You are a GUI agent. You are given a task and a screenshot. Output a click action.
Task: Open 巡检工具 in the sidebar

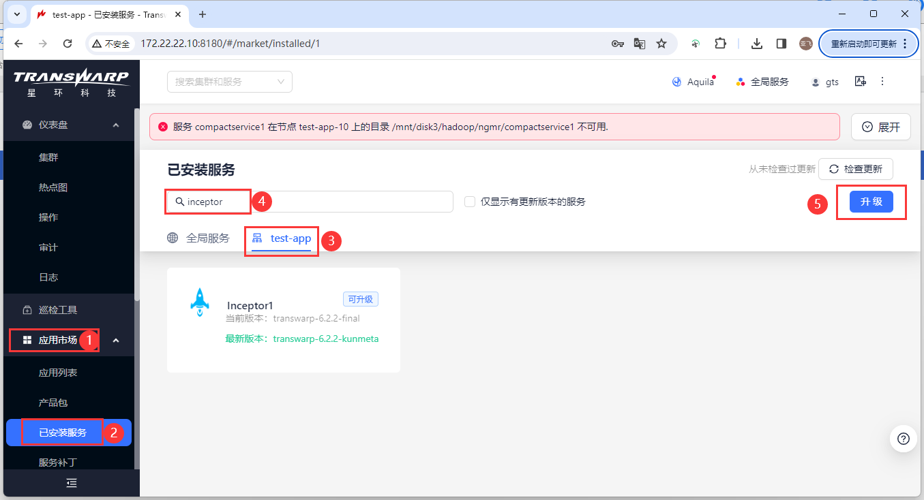(58, 310)
